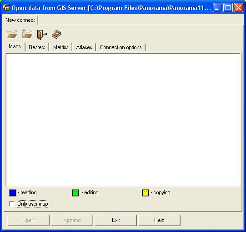Click the Append button
Image resolution: width=246 pixels, height=232 pixels.
pos(72,220)
